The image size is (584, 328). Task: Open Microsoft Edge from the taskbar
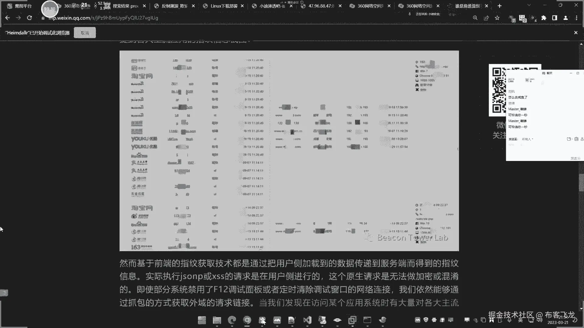[x=232, y=320]
